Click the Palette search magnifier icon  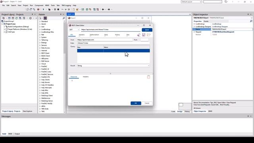pos(63,18)
